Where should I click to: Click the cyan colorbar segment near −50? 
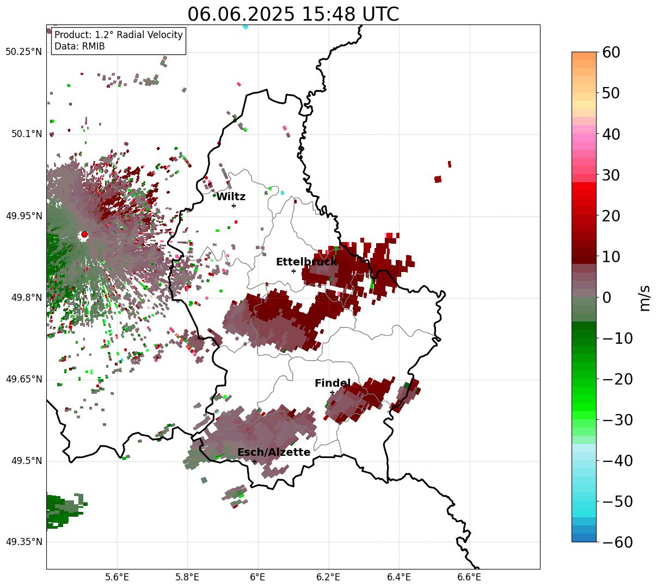[x=584, y=501]
